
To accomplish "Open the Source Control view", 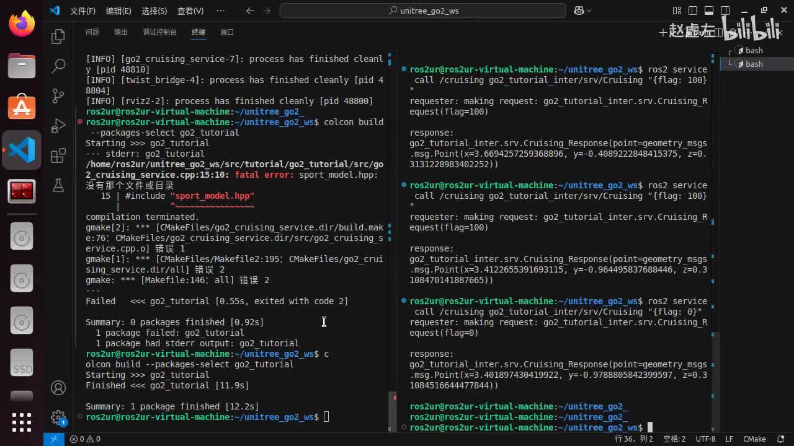I will [58, 95].
